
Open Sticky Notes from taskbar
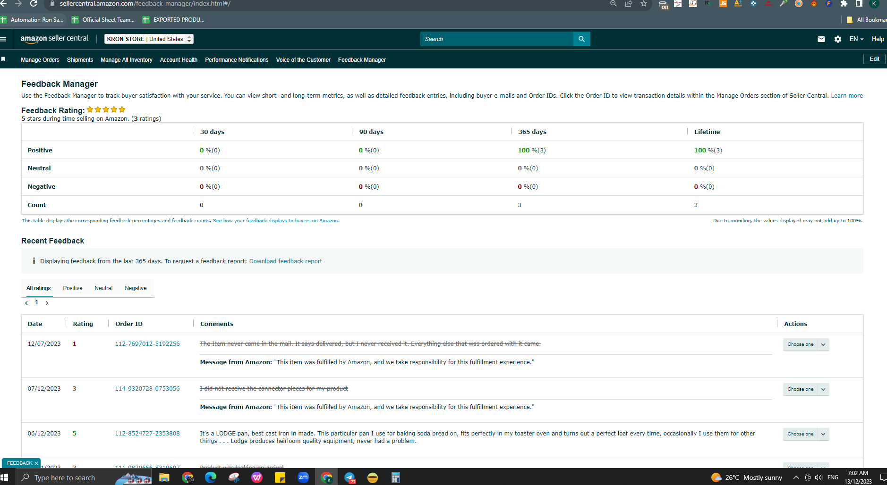click(280, 477)
